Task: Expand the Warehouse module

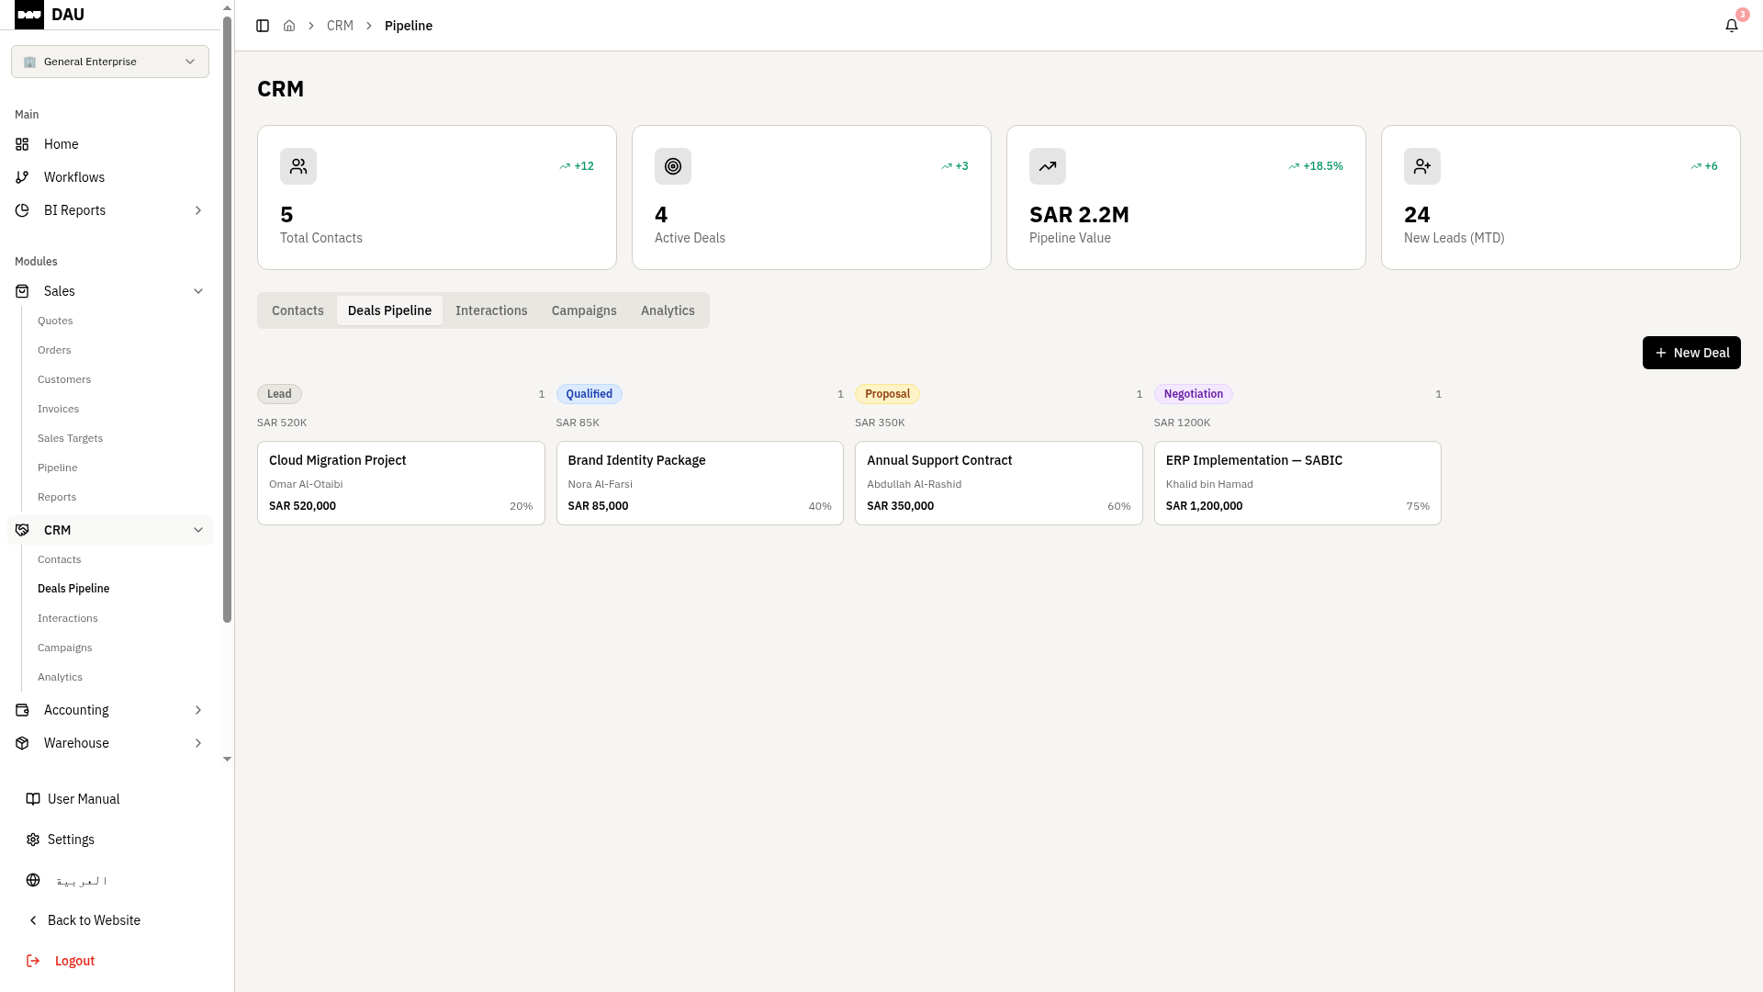Action: point(110,743)
